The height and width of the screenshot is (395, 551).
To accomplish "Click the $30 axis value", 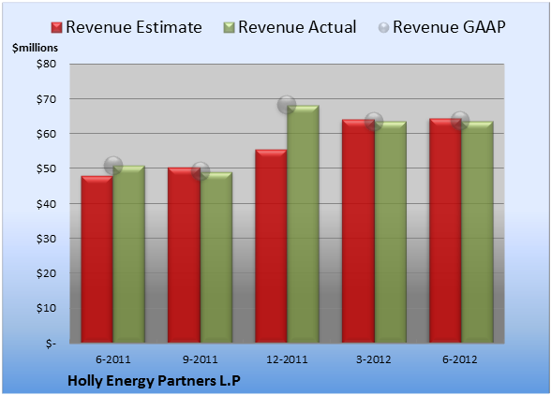I will tap(46, 239).
